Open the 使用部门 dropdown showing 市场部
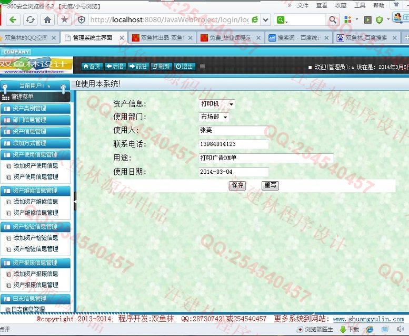 point(214,117)
